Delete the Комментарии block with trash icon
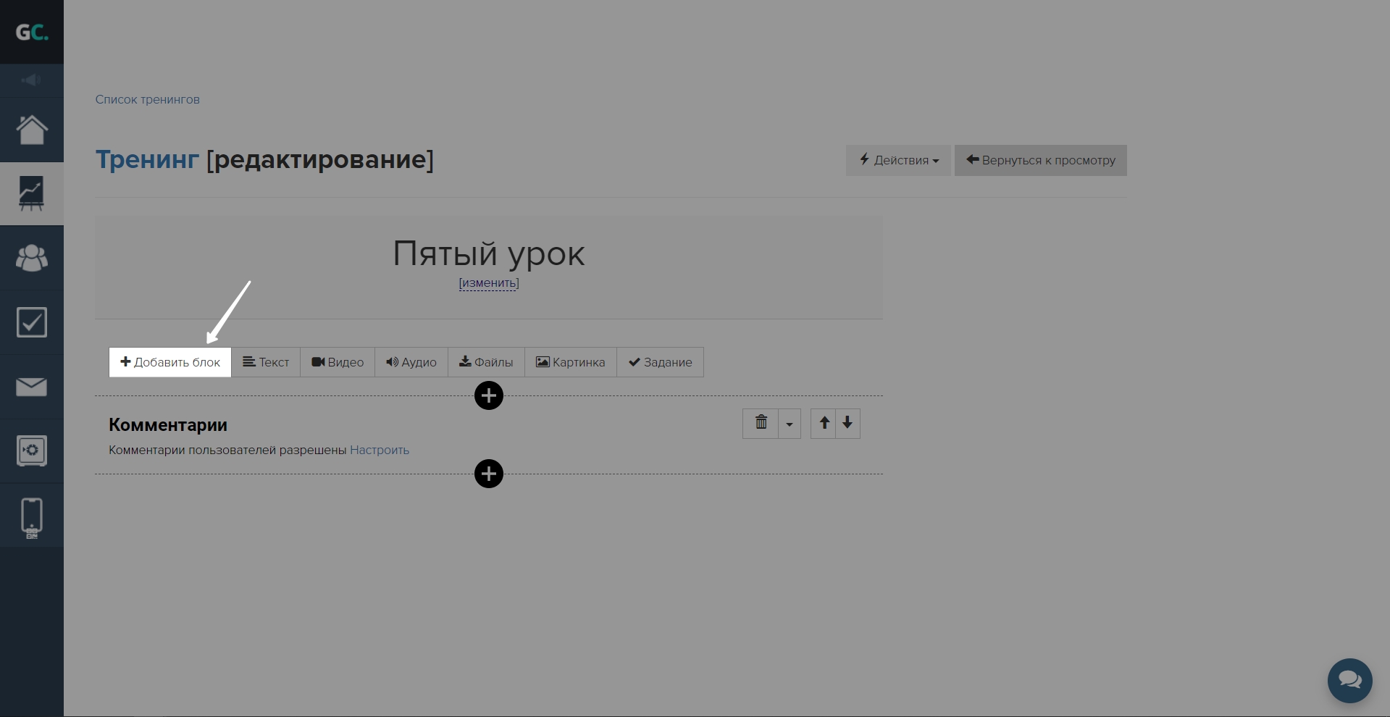This screenshot has width=1390, height=717. (x=761, y=423)
